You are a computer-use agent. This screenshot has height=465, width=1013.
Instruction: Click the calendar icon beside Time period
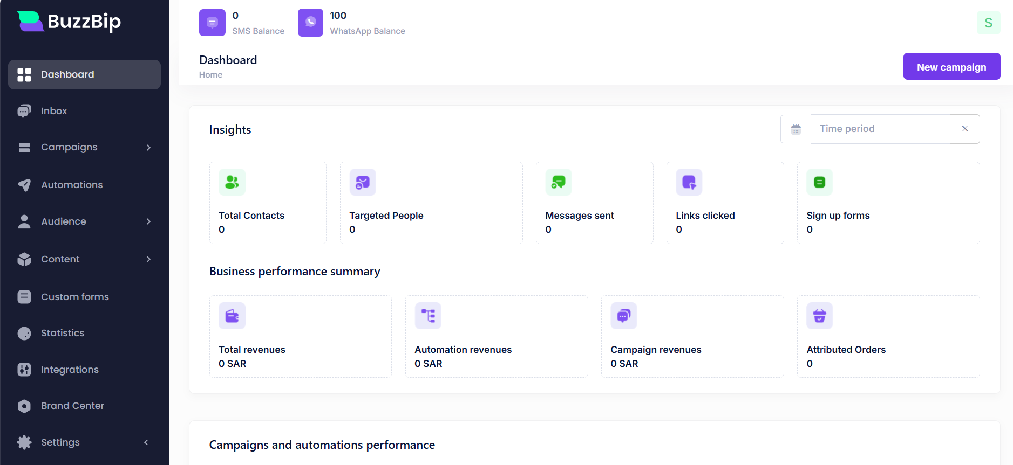(796, 129)
